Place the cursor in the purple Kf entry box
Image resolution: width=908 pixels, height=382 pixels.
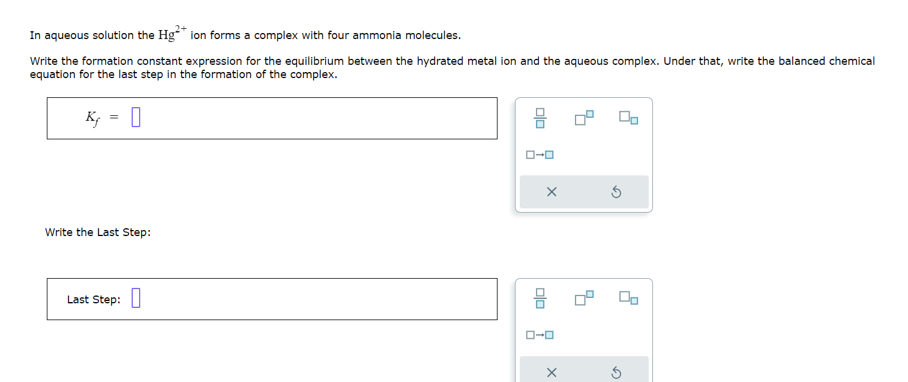136,117
